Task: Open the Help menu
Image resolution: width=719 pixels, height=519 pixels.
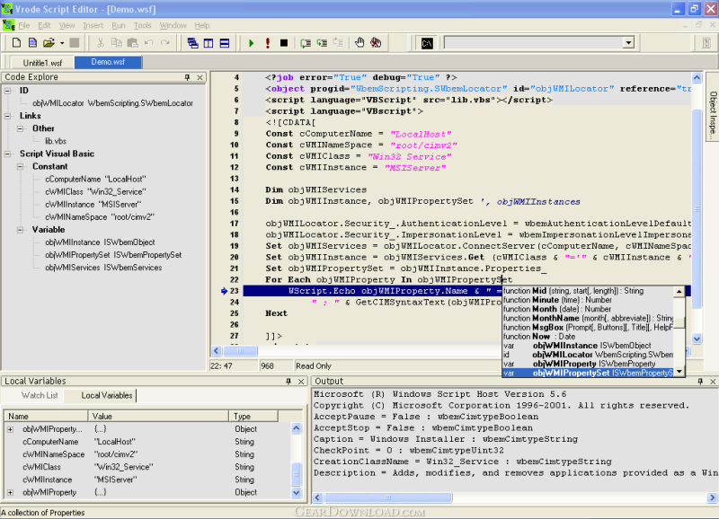Action: tap(201, 25)
